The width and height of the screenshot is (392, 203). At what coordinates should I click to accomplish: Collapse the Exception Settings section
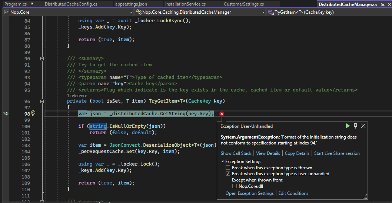[222, 162]
